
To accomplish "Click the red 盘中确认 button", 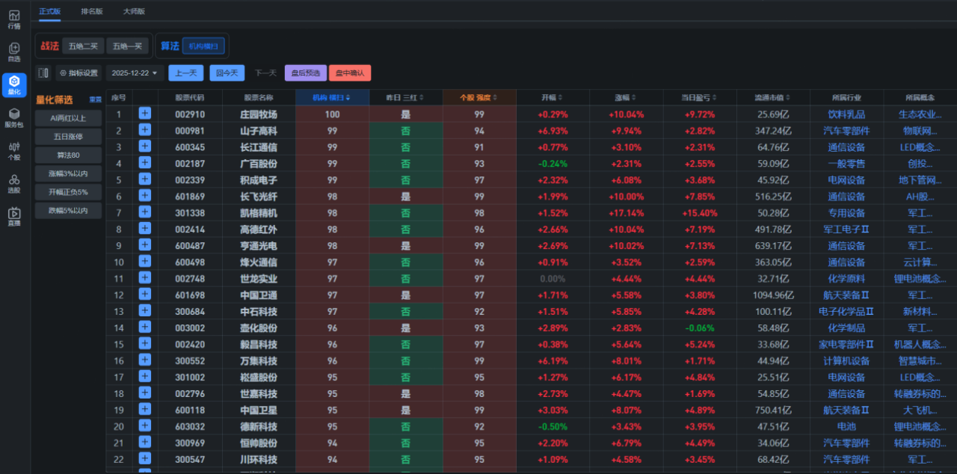I will [x=349, y=73].
